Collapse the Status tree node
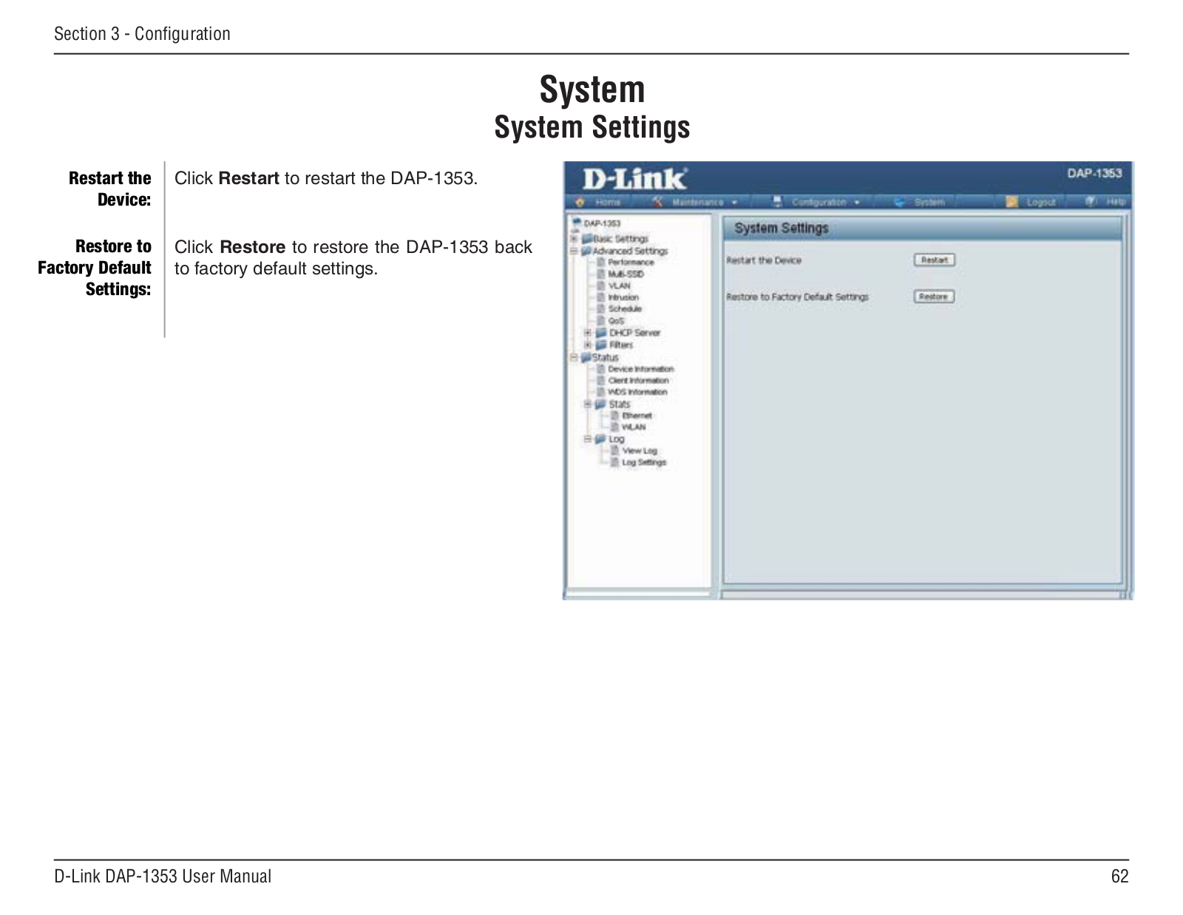Image resolution: width=1183 pixels, height=915 pixels. (x=573, y=357)
